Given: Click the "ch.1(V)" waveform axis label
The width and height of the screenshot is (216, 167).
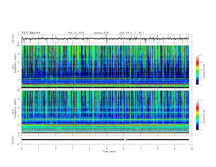Looking at the screenshot, I should pyautogui.click(x=13, y=39).
